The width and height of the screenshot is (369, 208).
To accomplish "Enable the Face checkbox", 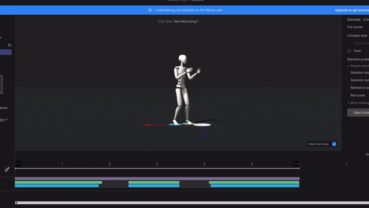I will (x=349, y=51).
